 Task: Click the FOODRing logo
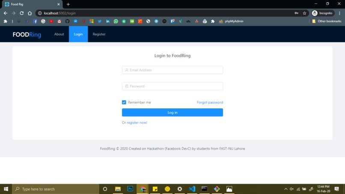[27, 34]
